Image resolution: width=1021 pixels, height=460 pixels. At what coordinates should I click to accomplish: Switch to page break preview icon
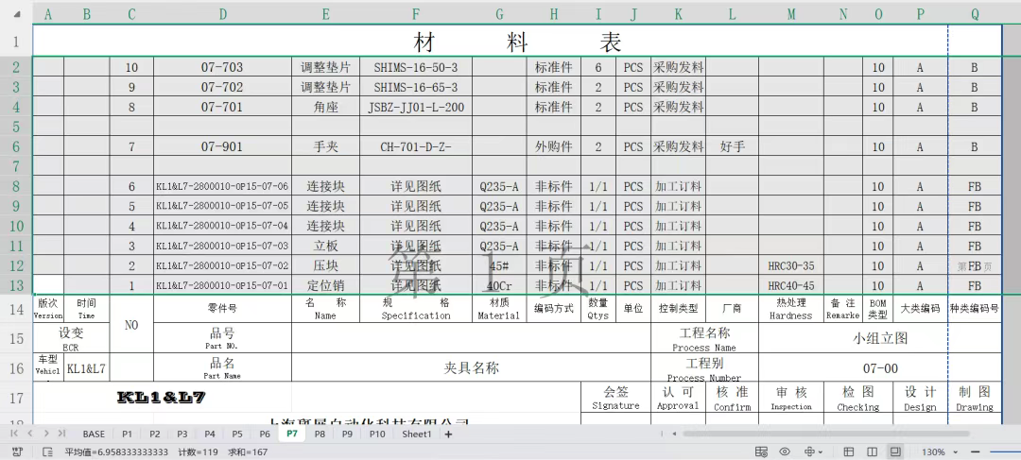pyautogui.click(x=895, y=451)
